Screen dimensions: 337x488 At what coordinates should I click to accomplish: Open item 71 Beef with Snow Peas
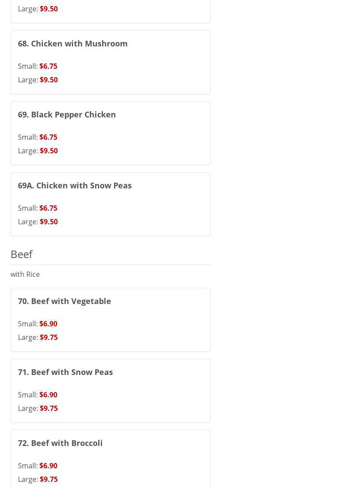pos(65,372)
